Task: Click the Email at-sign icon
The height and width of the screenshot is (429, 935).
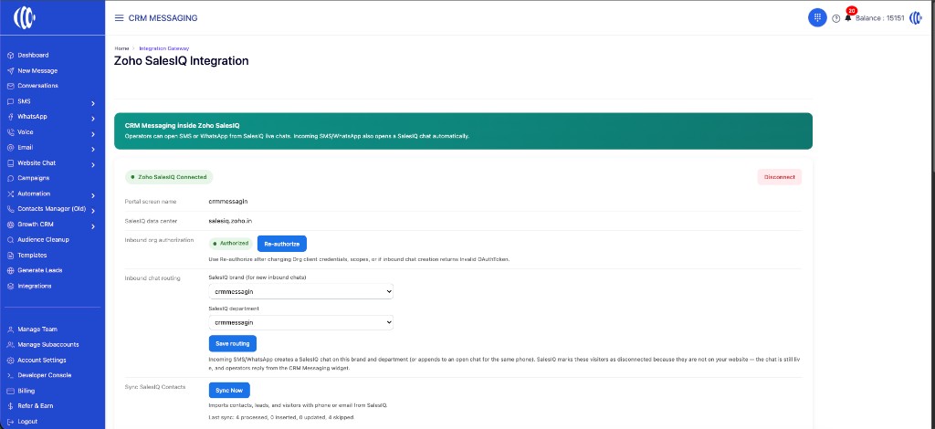Action: (10, 148)
